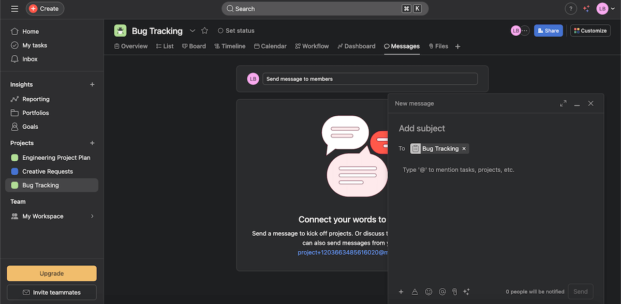Click the Upgrade button

pyautogui.click(x=52, y=273)
